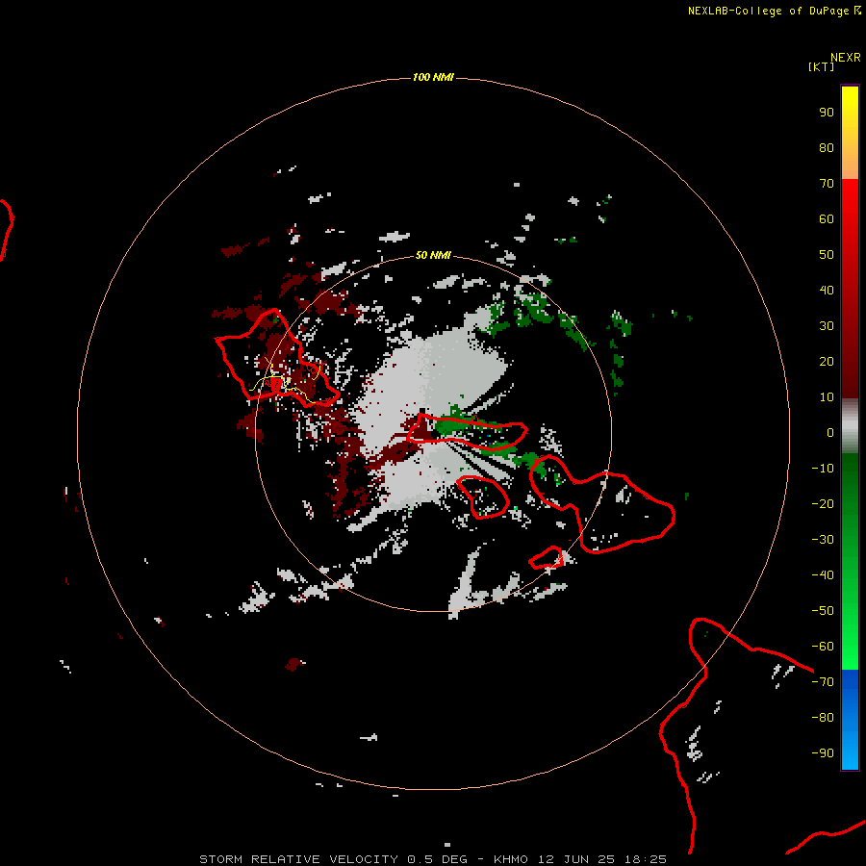Click the 0 value on the velocity scale

pyautogui.click(x=830, y=432)
